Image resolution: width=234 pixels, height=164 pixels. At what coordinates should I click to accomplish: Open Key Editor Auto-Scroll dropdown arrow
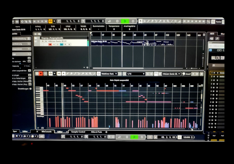click(x=54, y=74)
